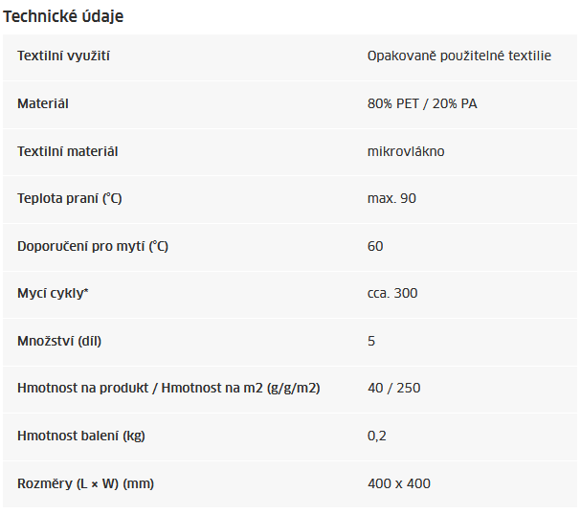Click the "Mycí cykly*" row label
Screen dimensions: 581x515
[x=53, y=293]
